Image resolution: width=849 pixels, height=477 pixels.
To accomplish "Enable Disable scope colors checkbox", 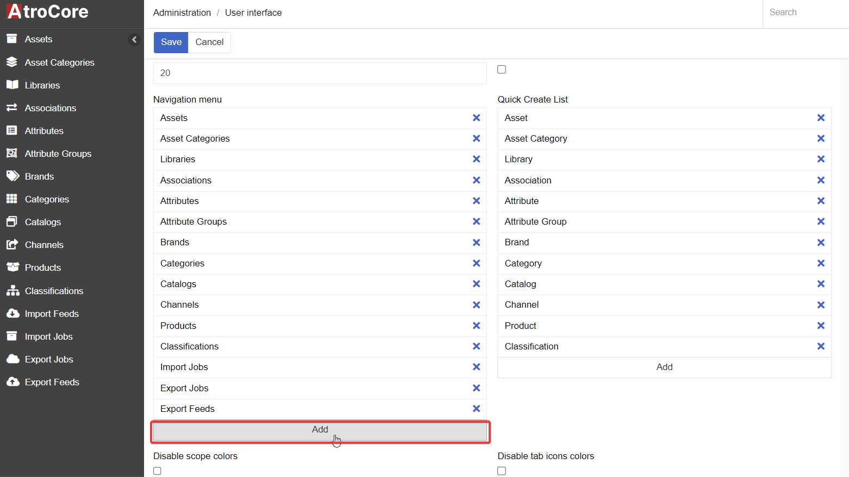I will (x=158, y=471).
